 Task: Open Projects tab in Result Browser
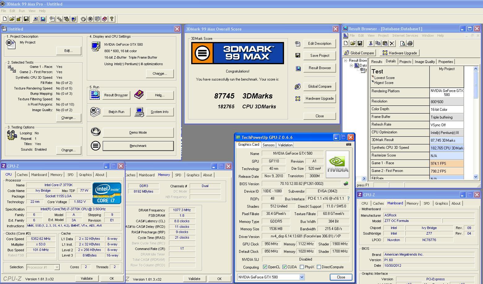(405, 62)
